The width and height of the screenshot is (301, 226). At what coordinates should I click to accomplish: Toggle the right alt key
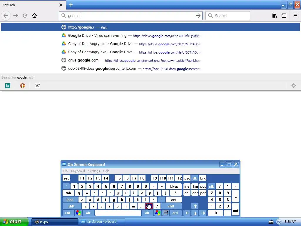[147, 213]
